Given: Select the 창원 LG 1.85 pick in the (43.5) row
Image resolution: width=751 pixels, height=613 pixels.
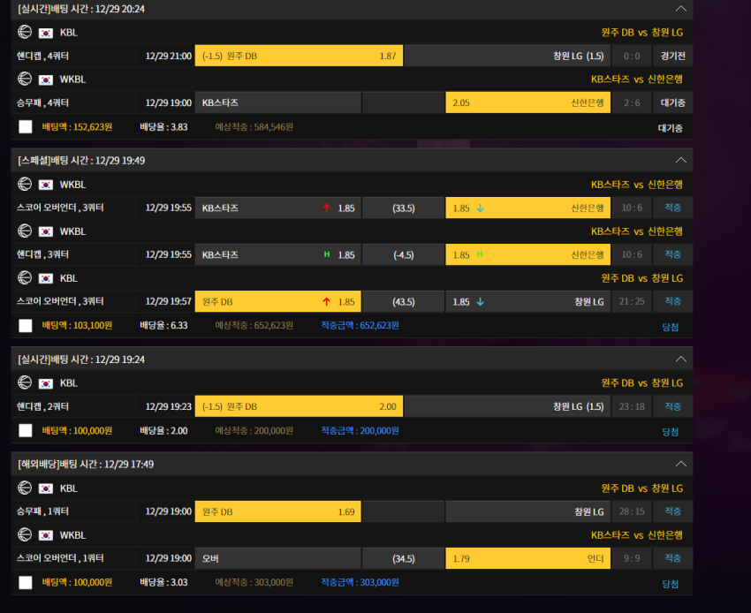Looking at the screenshot, I should [527, 302].
